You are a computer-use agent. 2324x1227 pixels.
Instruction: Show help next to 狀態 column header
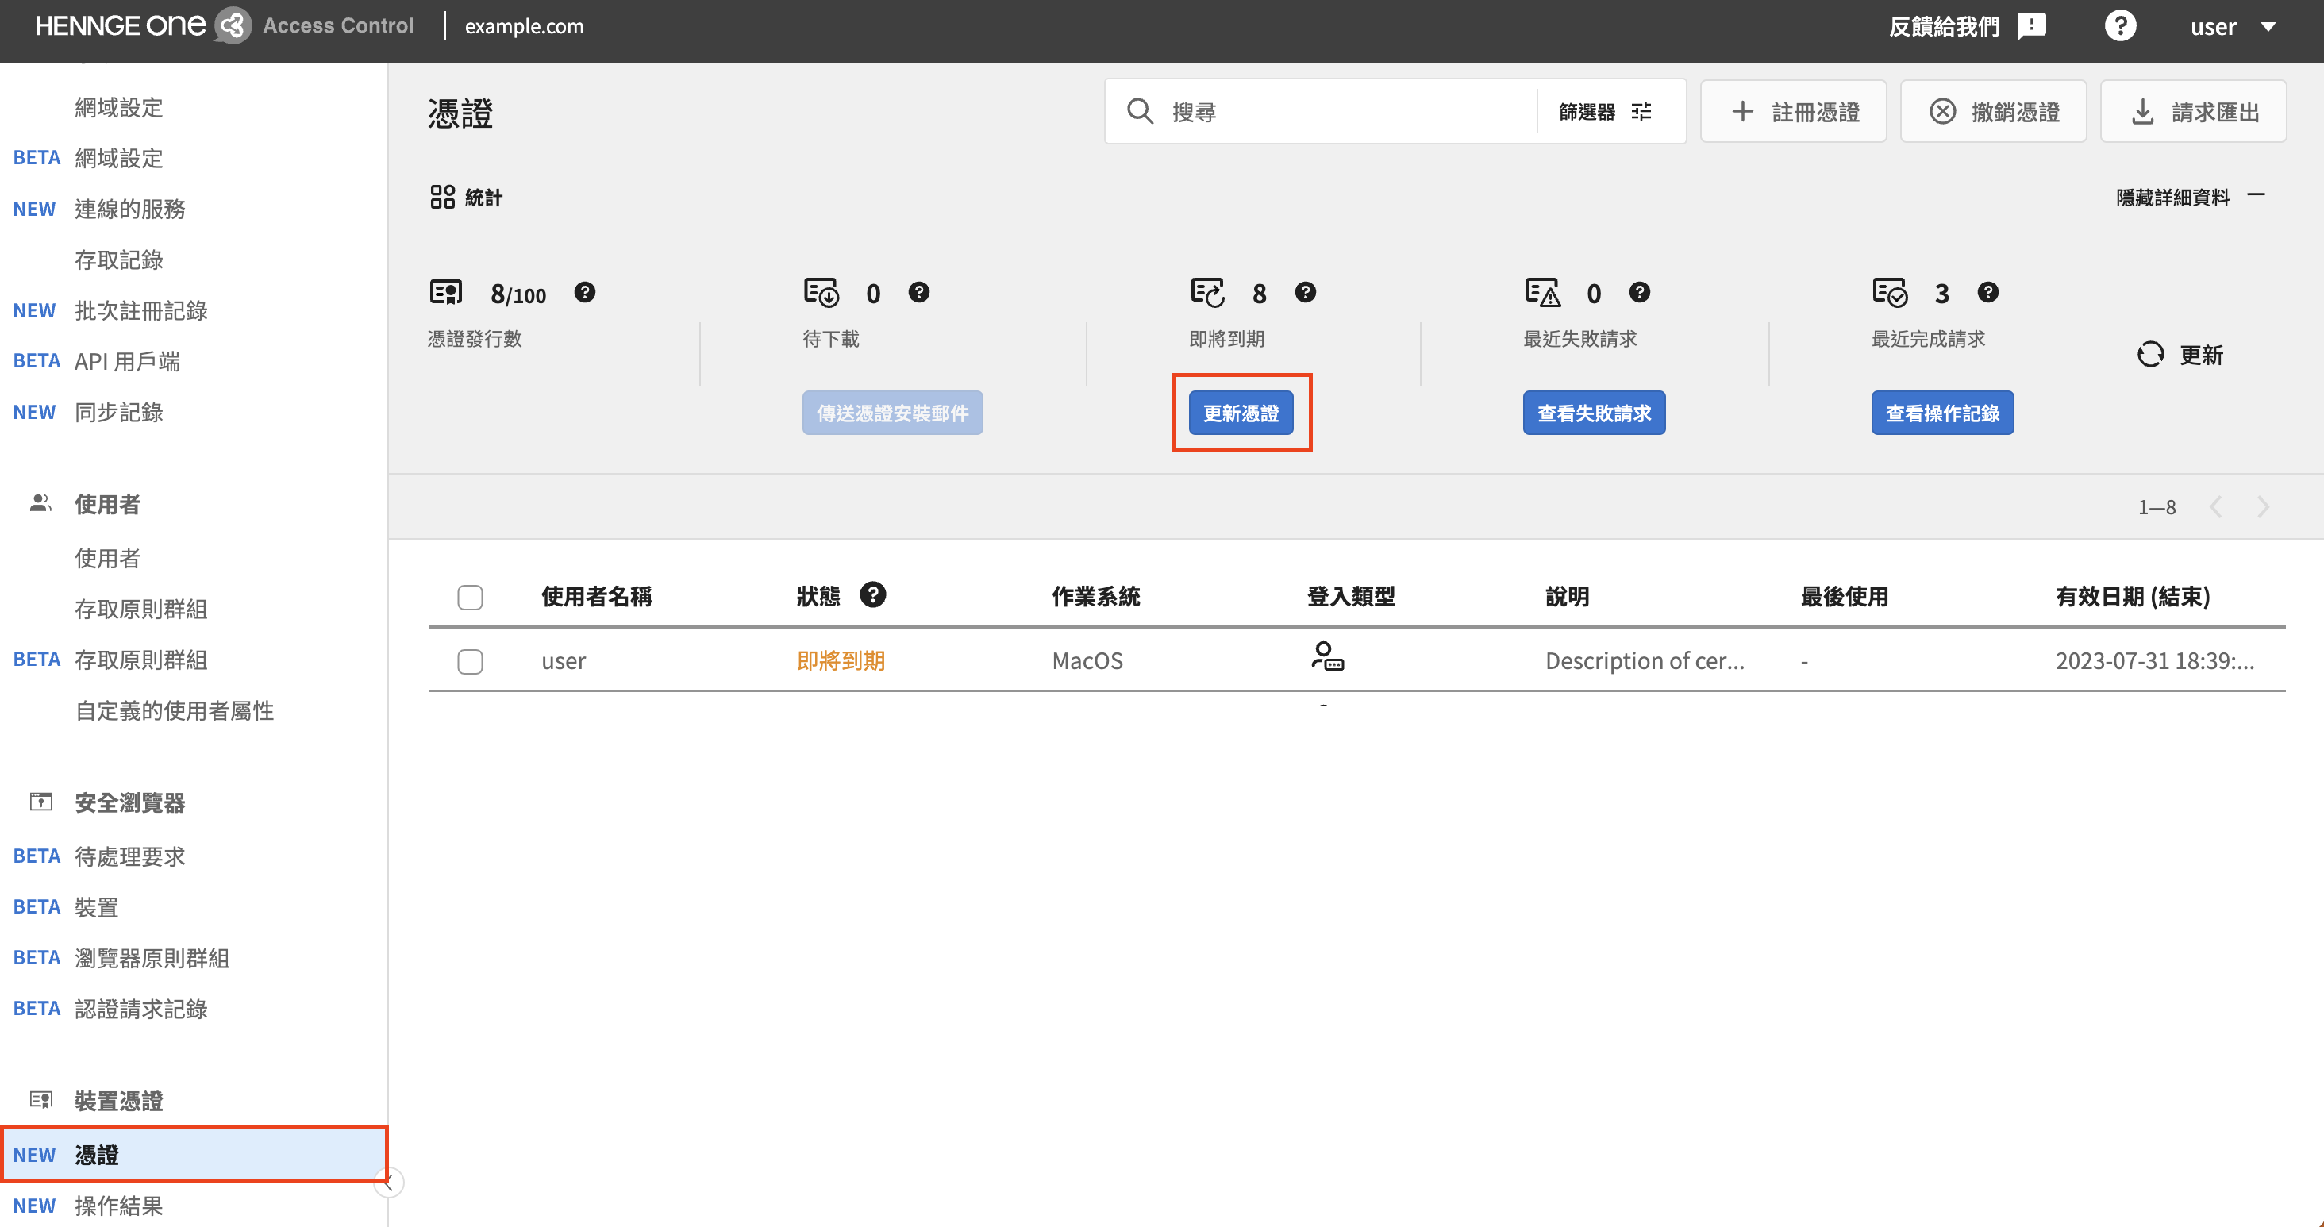pos(872,594)
